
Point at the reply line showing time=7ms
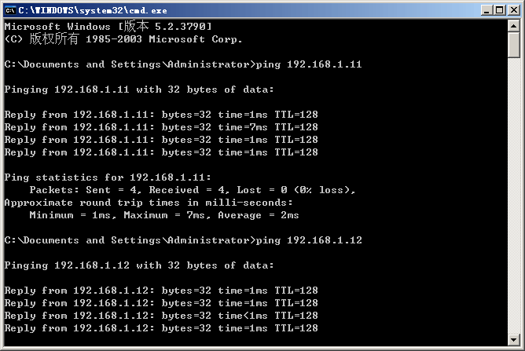click(161, 127)
